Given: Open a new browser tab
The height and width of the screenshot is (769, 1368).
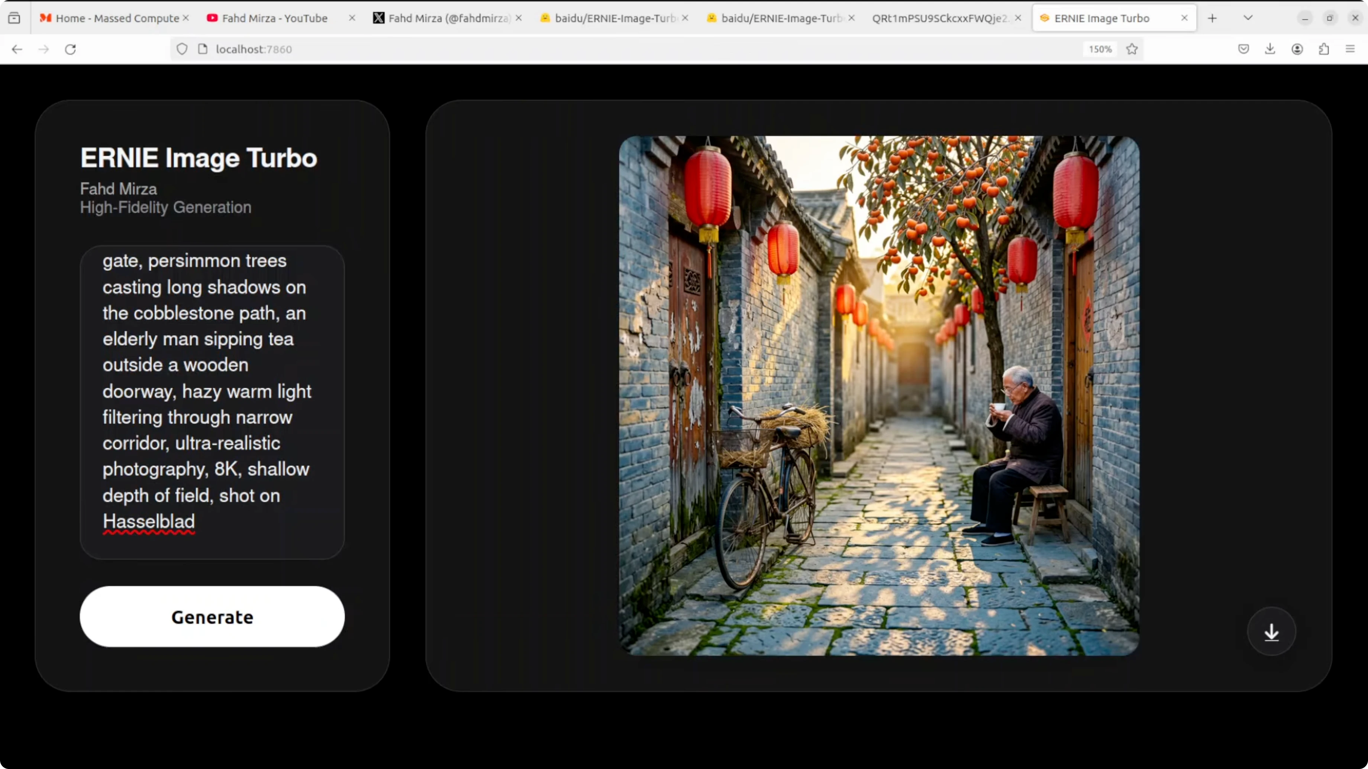Looking at the screenshot, I should pos(1212,18).
